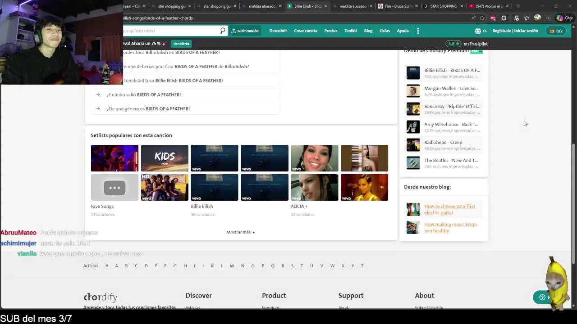
Task: Click 'Regístrate | Iniciar sesión' link
Action: tap(515, 31)
